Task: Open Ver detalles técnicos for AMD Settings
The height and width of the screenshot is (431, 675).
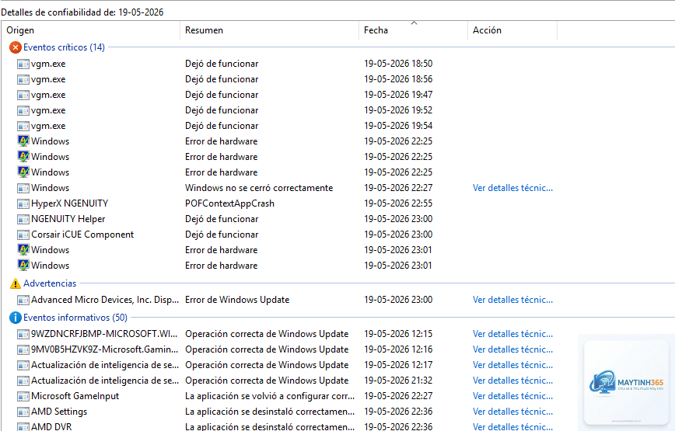Action: coord(512,412)
